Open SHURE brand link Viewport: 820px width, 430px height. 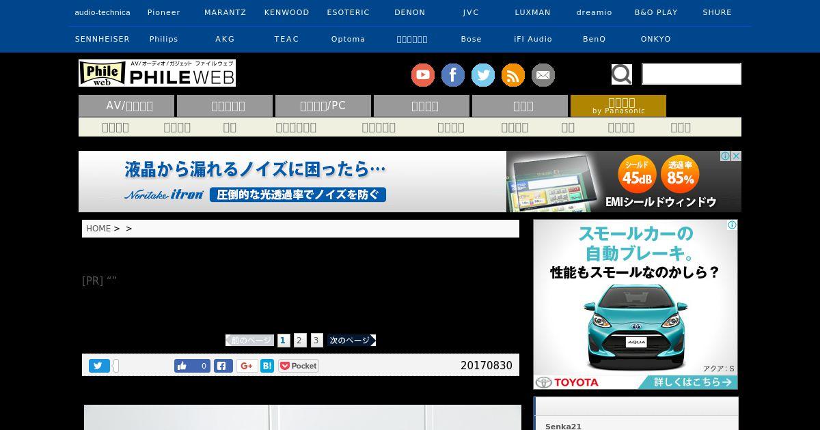click(x=717, y=12)
